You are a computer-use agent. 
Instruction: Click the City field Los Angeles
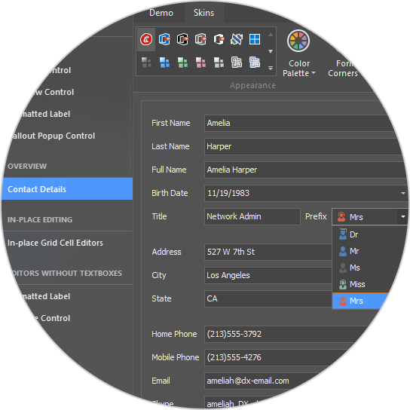268,275
